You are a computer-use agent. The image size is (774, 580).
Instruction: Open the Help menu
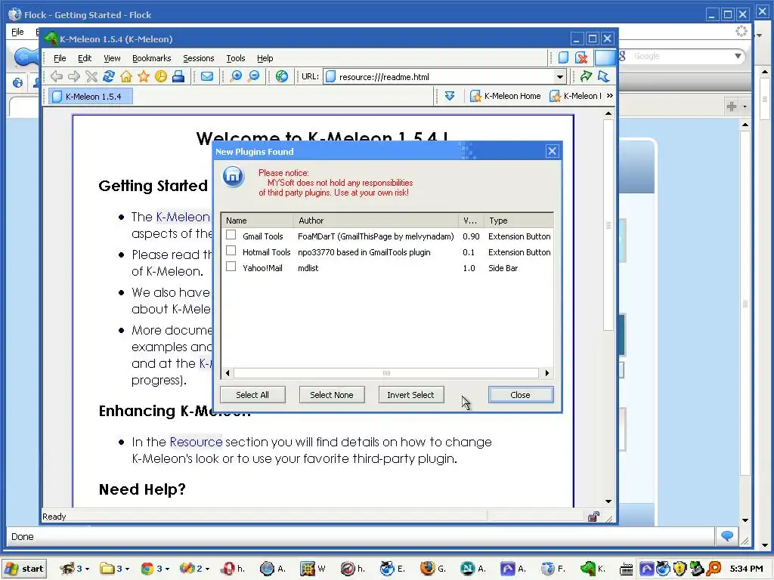point(265,58)
